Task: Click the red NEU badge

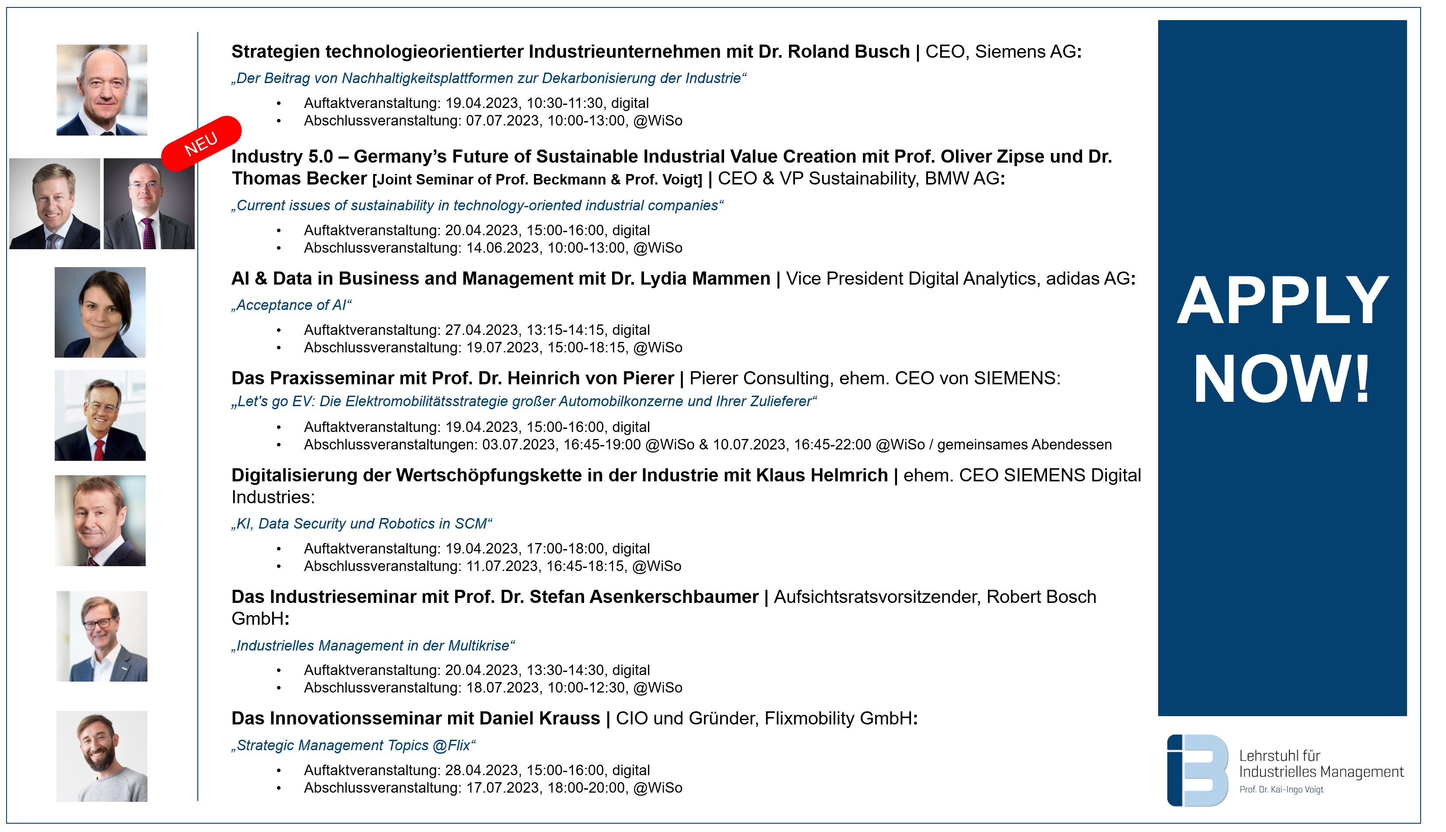Action: point(201,143)
